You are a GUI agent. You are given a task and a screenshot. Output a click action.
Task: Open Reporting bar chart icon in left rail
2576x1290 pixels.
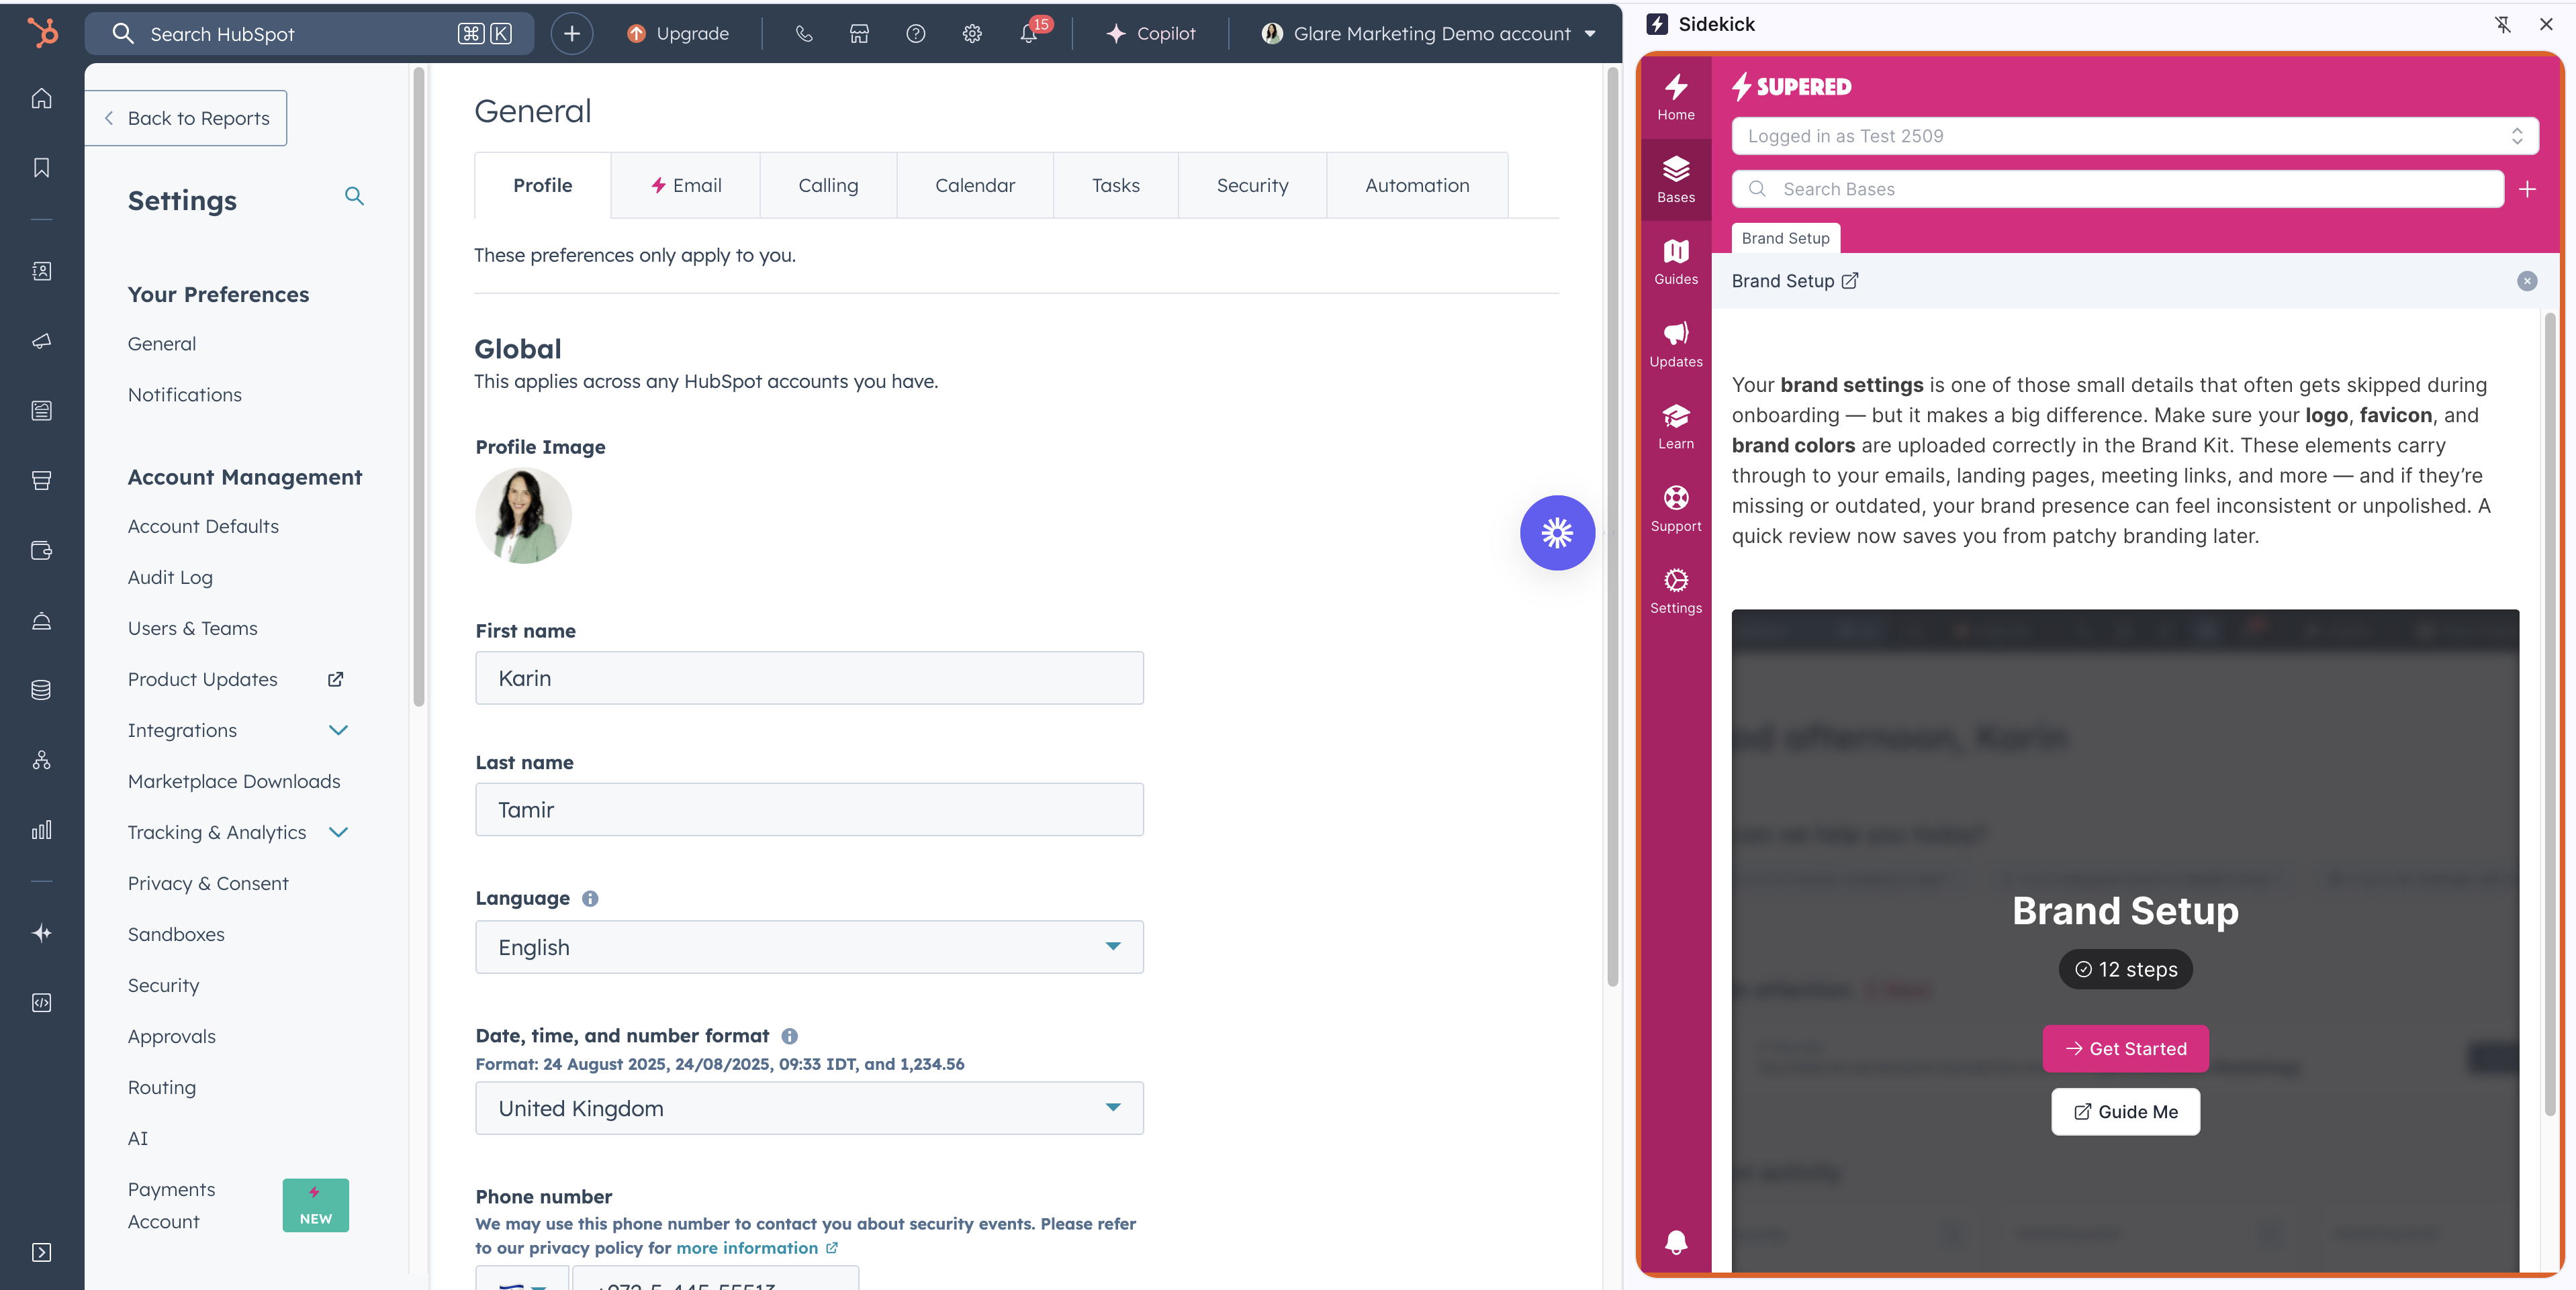click(41, 830)
